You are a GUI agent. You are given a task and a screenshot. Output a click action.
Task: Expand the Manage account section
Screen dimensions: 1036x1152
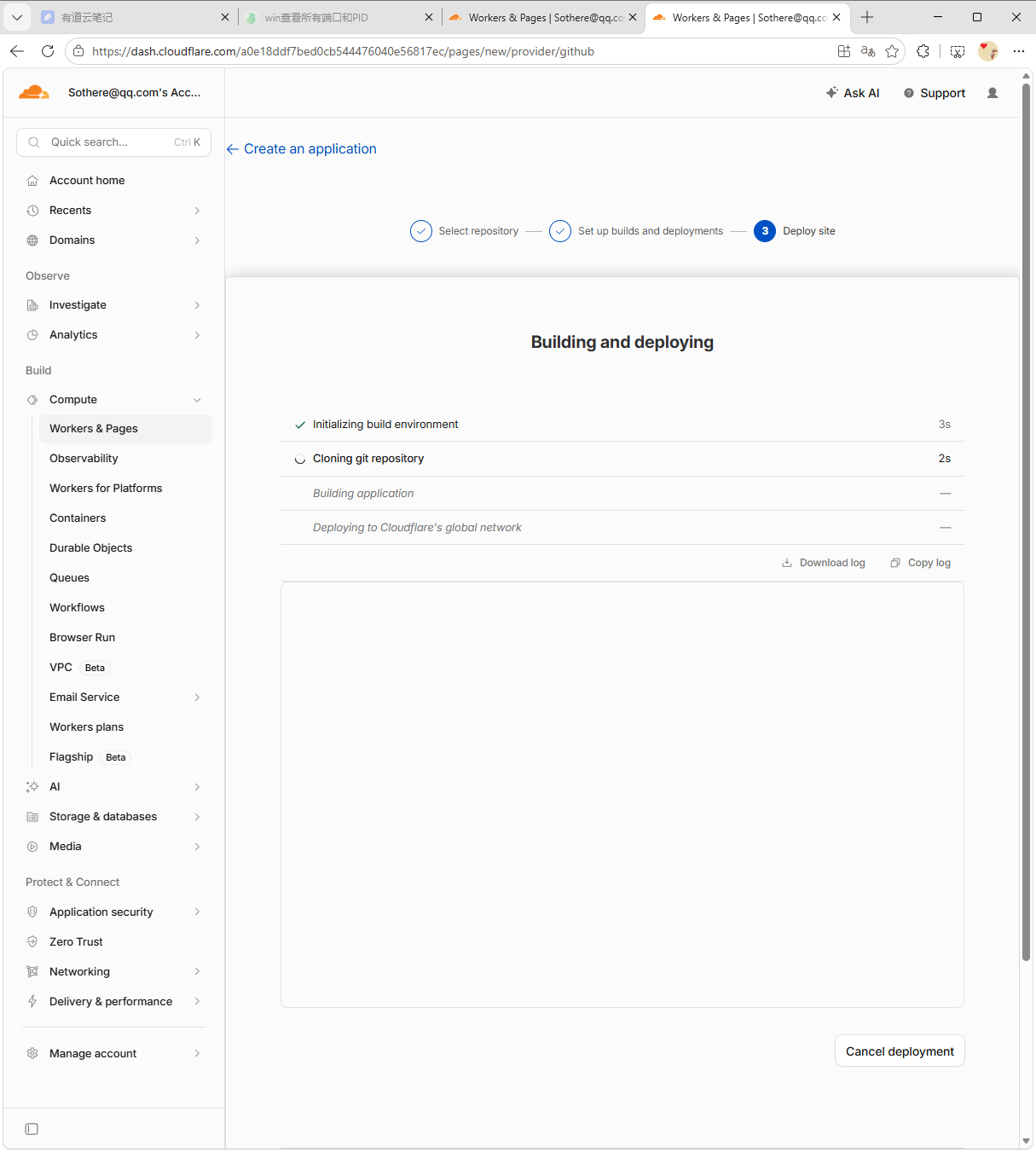click(197, 1054)
